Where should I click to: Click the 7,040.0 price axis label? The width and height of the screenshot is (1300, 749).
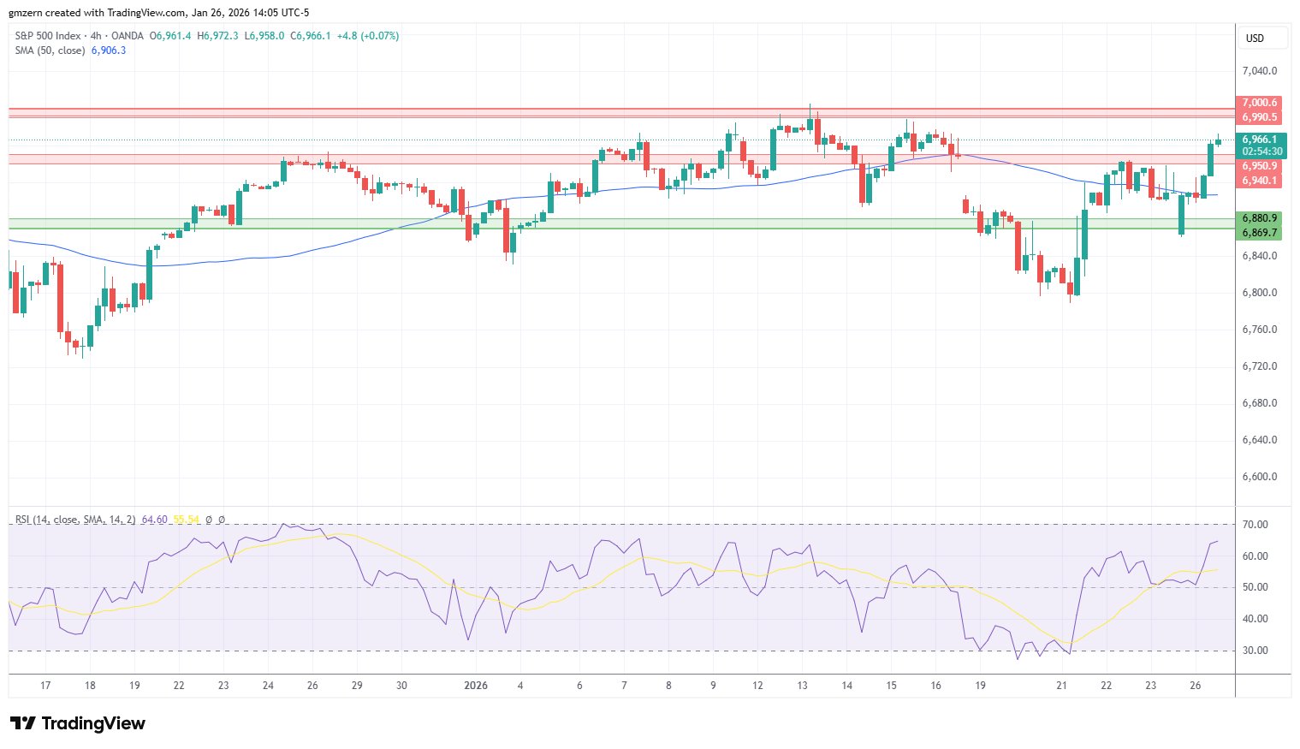tap(1260, 71)
